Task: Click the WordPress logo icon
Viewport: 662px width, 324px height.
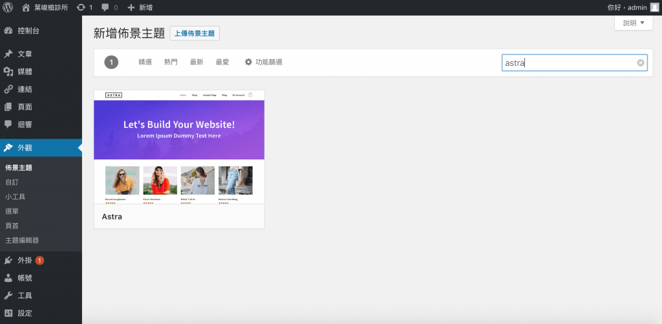Action: pos(8,8)
